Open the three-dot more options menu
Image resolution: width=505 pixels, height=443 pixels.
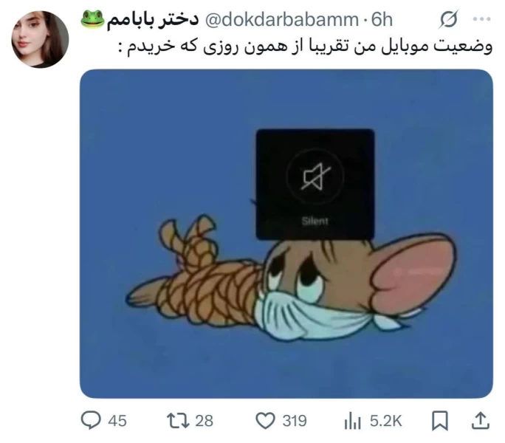[482, 19]
